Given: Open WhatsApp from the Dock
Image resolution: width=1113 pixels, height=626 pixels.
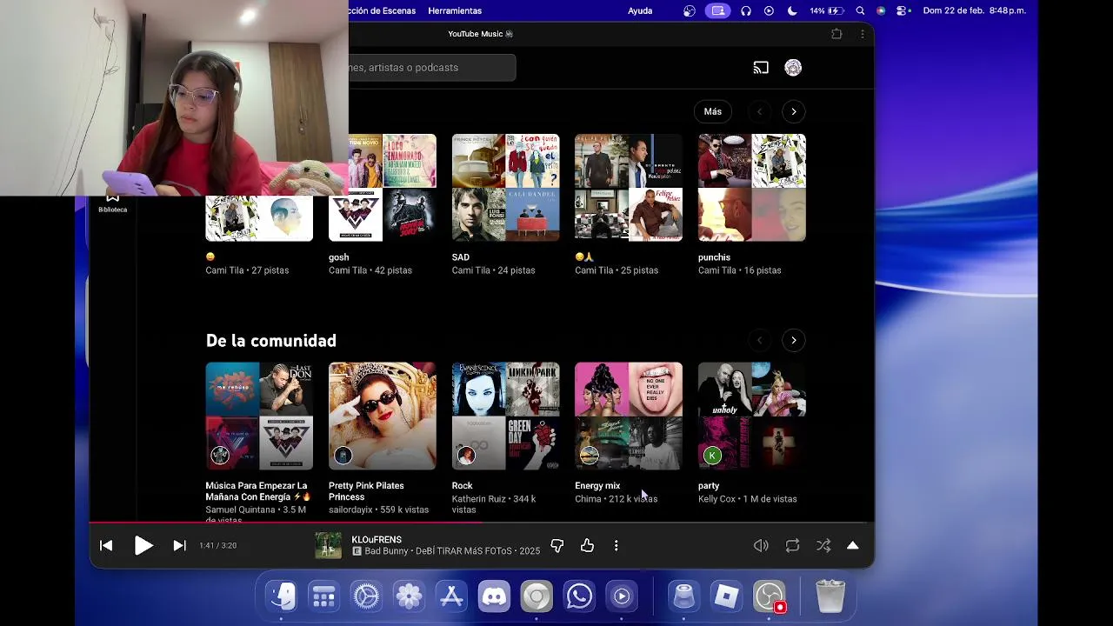Looking at the screenshot, I should pyautogui.click(x=579, y=596).
